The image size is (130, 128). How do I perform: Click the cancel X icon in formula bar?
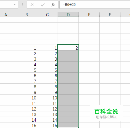point(32,5)
